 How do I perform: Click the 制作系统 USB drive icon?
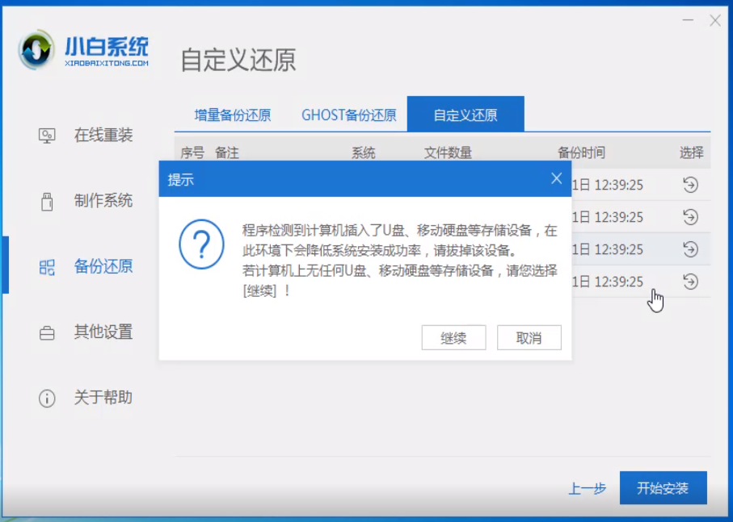[47, 201]
